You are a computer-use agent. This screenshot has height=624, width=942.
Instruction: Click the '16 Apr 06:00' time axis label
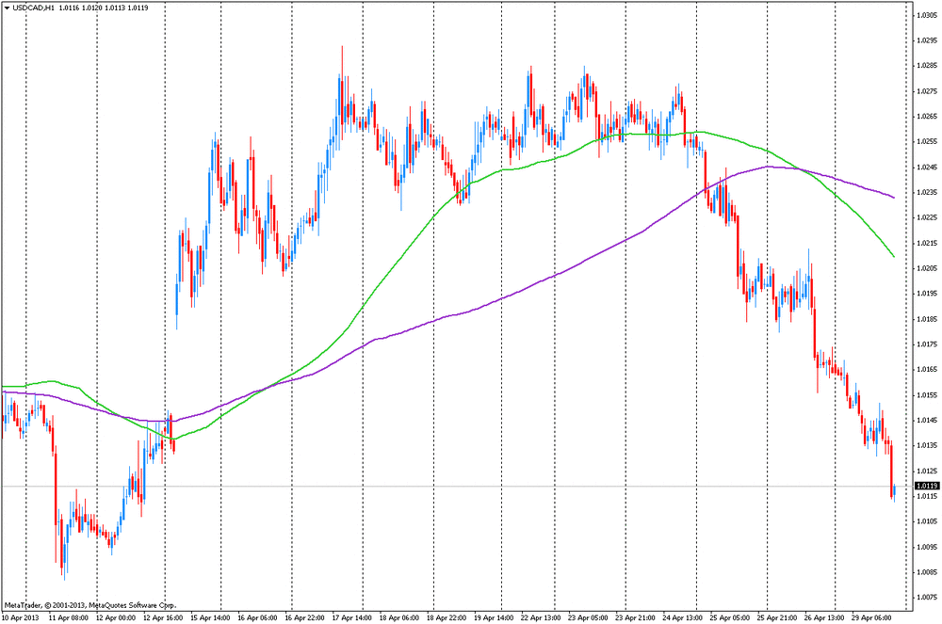coord(257,617)
